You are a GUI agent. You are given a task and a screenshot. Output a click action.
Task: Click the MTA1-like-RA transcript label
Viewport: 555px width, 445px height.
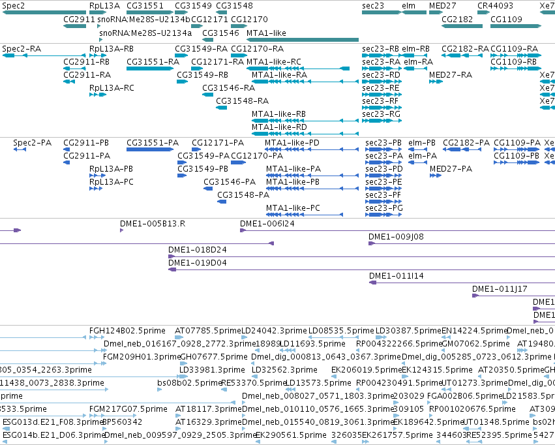(279, 75)
